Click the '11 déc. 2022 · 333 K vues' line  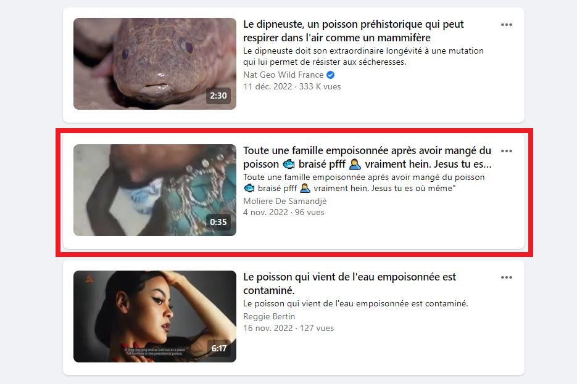coord(292,87)
